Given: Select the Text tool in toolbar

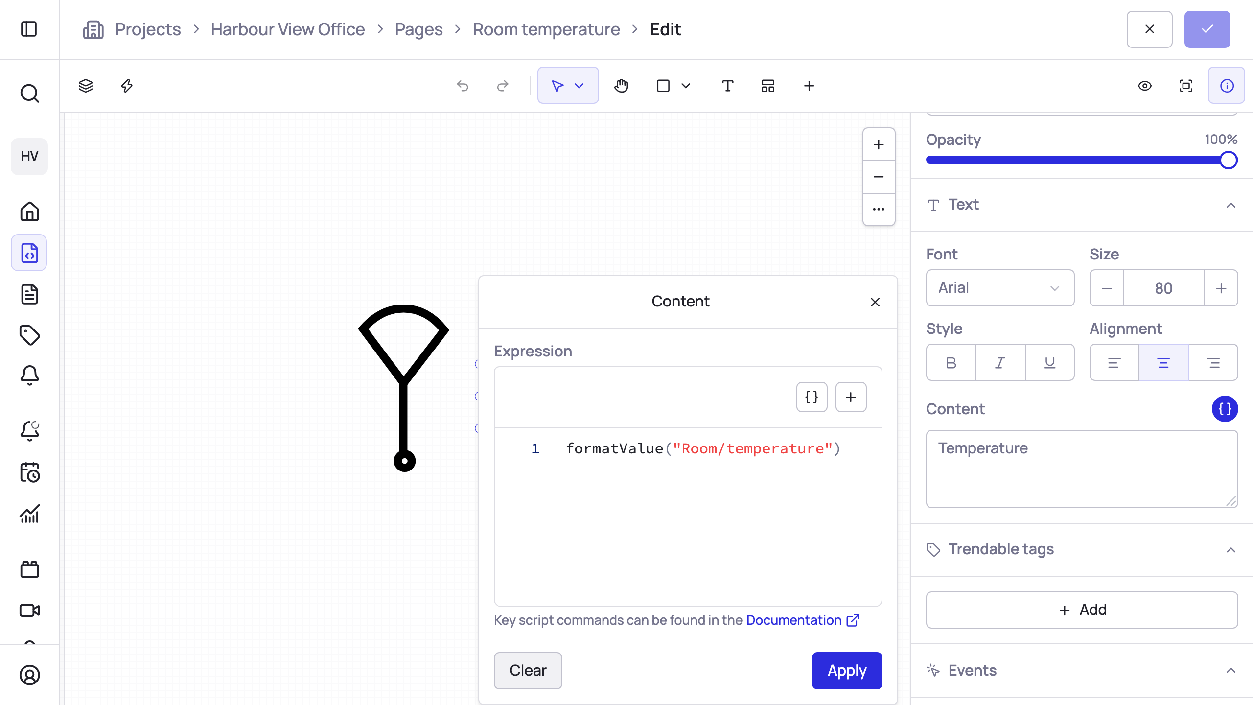Looking at the screenshot, I should pyautogui.click(x=727, y=86).
